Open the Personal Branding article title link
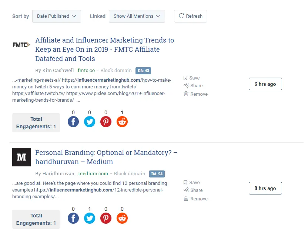This screenshot has width=308, height=237. pos(106,157)
